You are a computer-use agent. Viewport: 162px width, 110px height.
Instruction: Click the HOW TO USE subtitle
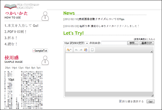click(x=13, y=18)
